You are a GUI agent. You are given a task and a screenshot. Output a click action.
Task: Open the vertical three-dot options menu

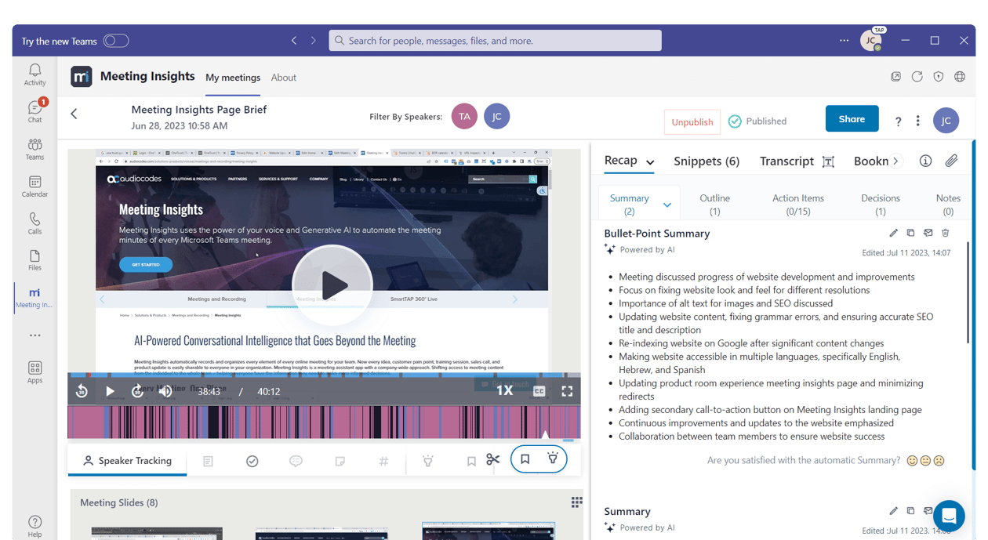(918, 121)
